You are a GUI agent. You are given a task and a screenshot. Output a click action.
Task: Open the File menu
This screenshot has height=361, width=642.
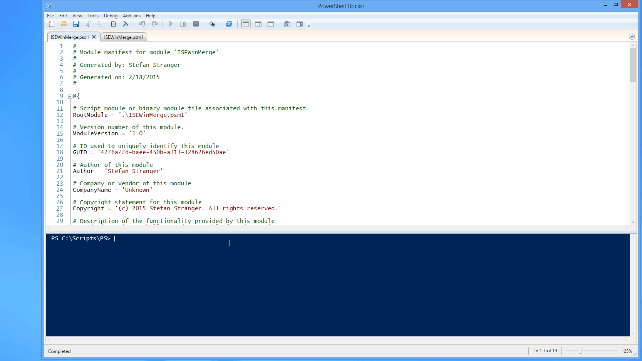point(50,16)
